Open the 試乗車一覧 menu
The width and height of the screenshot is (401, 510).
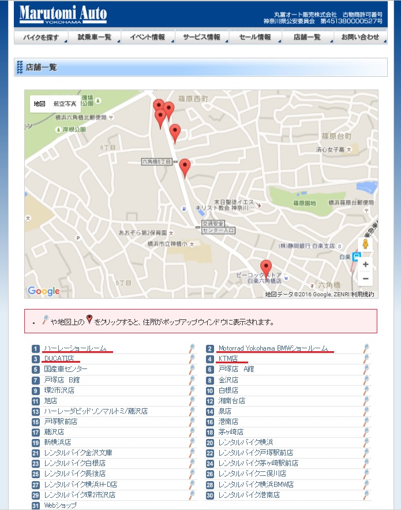(95, 37)
